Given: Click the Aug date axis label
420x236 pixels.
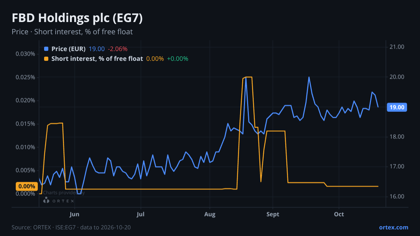Looking at the screenshot, I should pyautogui.click(x=209, y=214).
